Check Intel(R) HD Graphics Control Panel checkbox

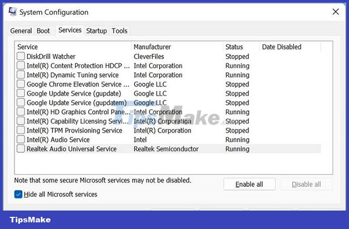[x=21, y=112]
